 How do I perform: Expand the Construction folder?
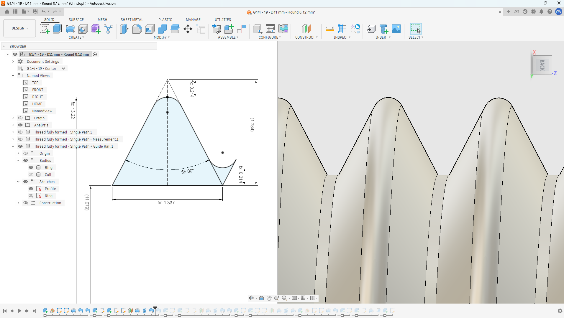tap(18, 203)
